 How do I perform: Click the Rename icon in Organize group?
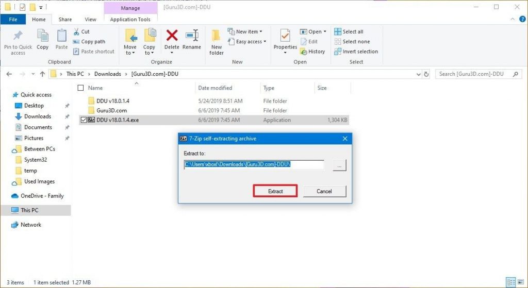192,37
